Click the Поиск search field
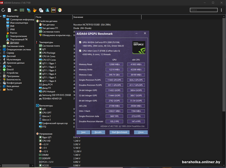226x168 pixels. (x=203, y=10)
